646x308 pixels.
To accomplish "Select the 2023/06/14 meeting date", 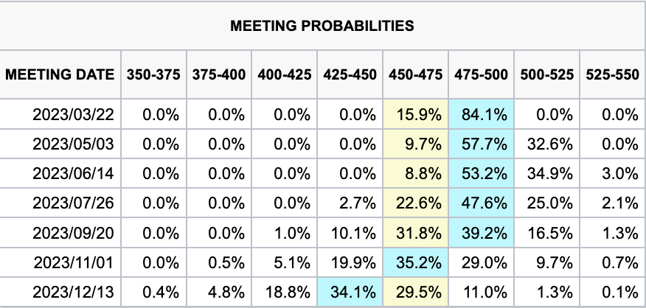I will tap(74, 173).
